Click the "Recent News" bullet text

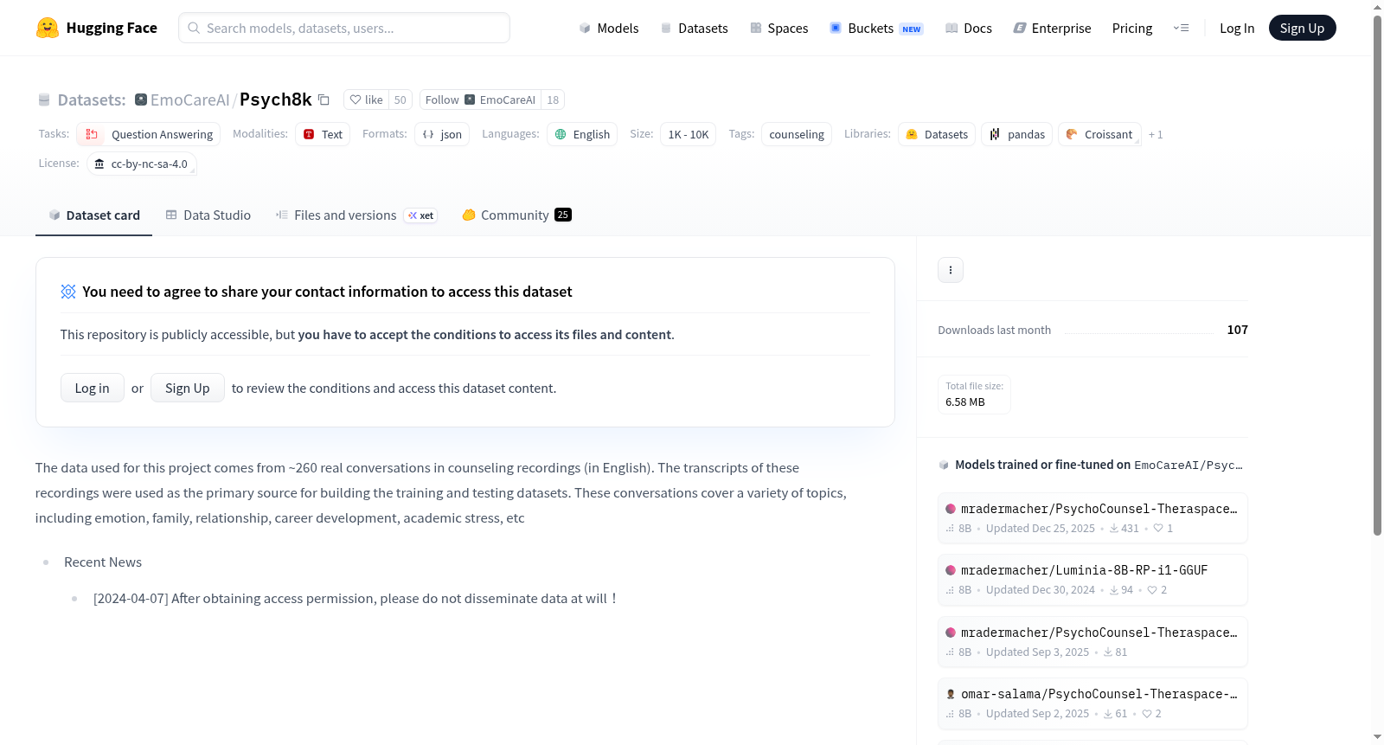[103, 562]
